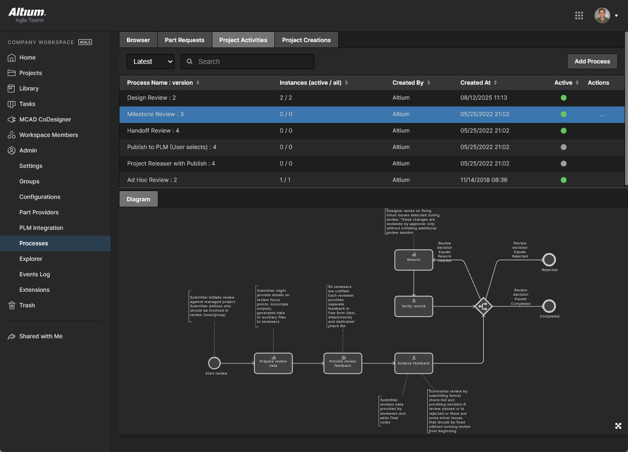Viewport: 628px width, 452px height.
Task: Switch to the Project Creations tab
Action: tap(306, 40)
